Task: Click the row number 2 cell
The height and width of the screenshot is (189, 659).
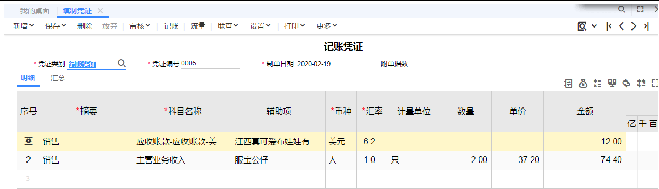Action: pos(29,160)
